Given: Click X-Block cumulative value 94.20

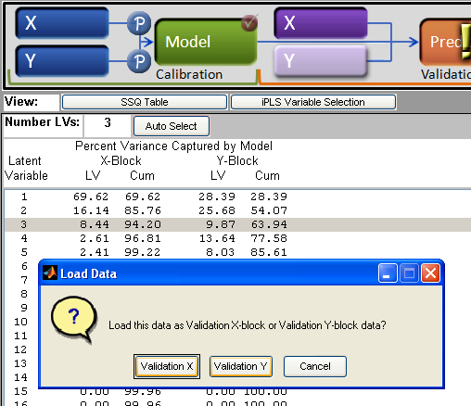Looking at the screenshot, I should tap(143, 224).
